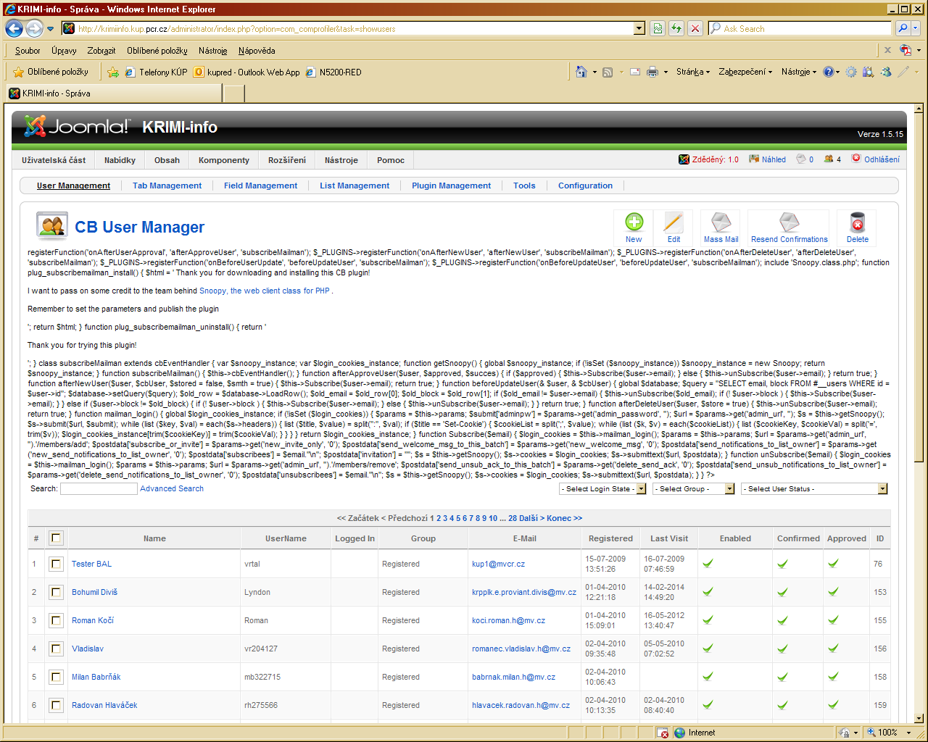Click the search magnifier icon
The width and height of the screenshot is (928, 742).
click(903, 28)
